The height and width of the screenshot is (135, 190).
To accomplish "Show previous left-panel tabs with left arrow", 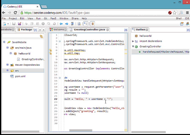I will point(40,30).
